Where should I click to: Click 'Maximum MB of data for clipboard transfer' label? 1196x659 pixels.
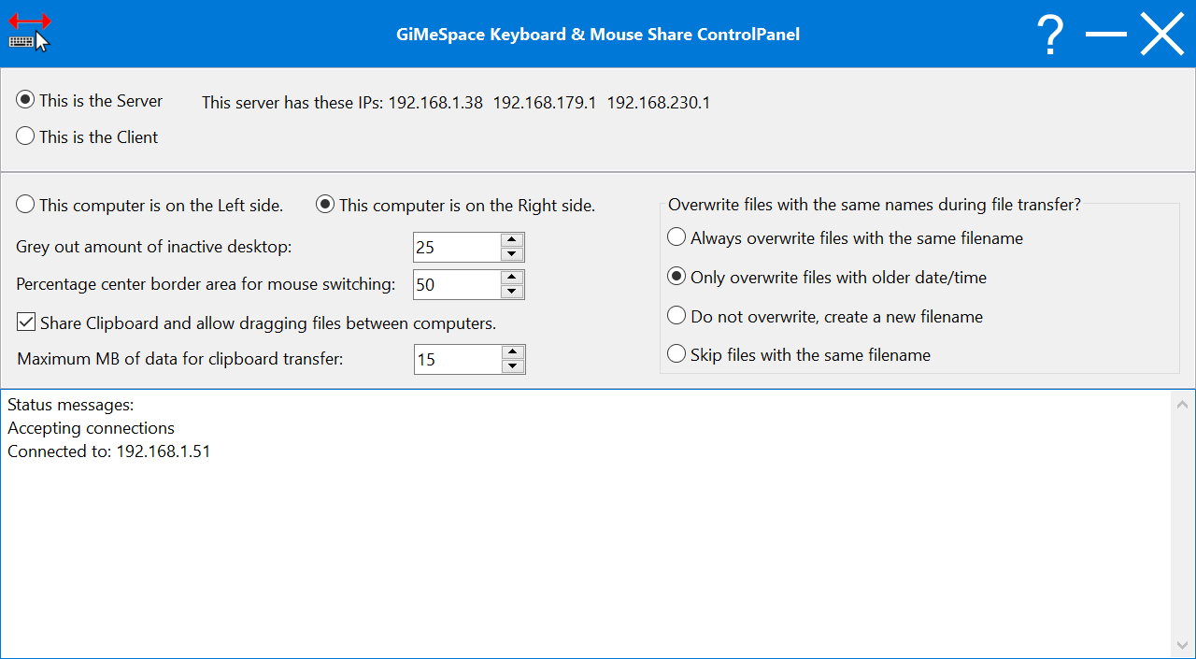(x=180, y=359)
